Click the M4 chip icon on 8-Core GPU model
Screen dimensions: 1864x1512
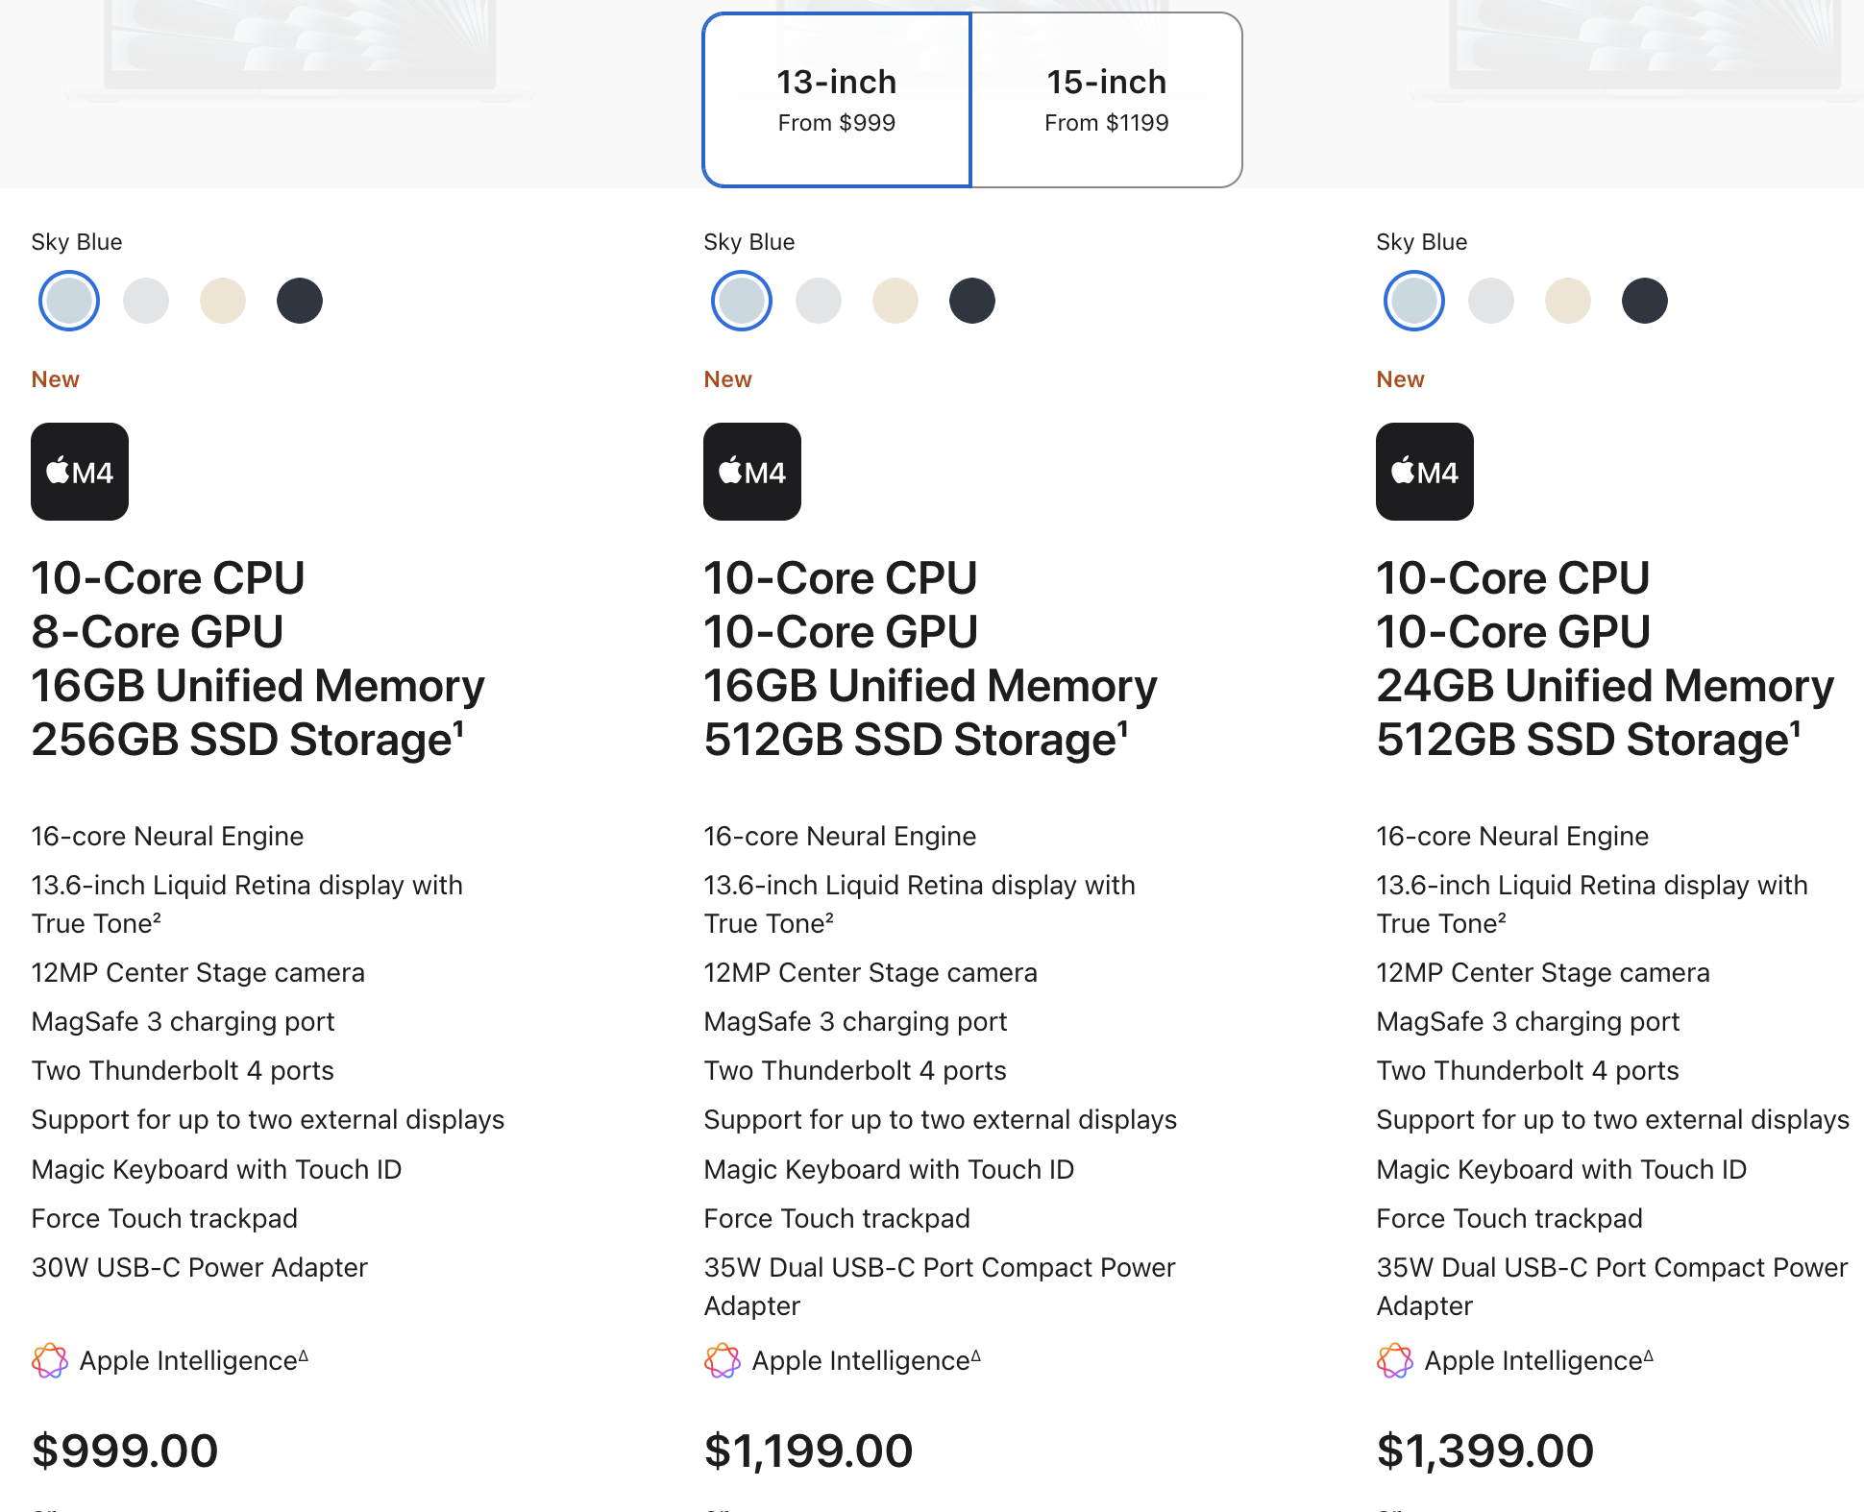(x=80, y=472)
